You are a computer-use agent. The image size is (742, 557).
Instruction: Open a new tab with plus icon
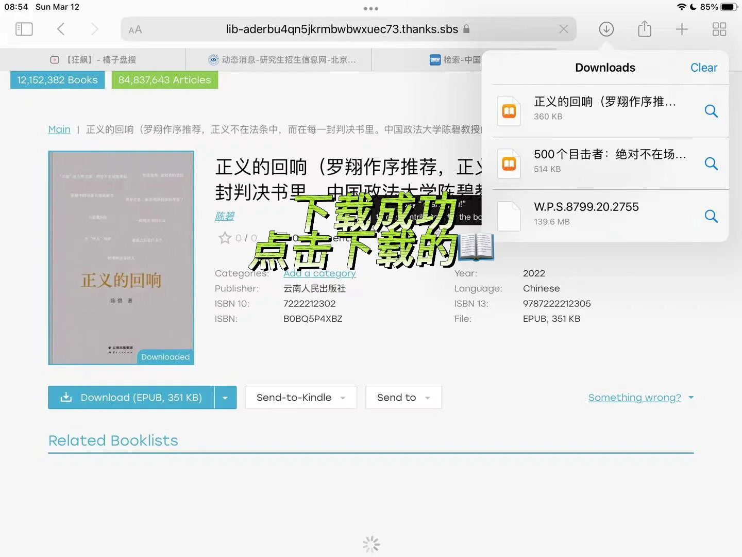coord(682,29)
